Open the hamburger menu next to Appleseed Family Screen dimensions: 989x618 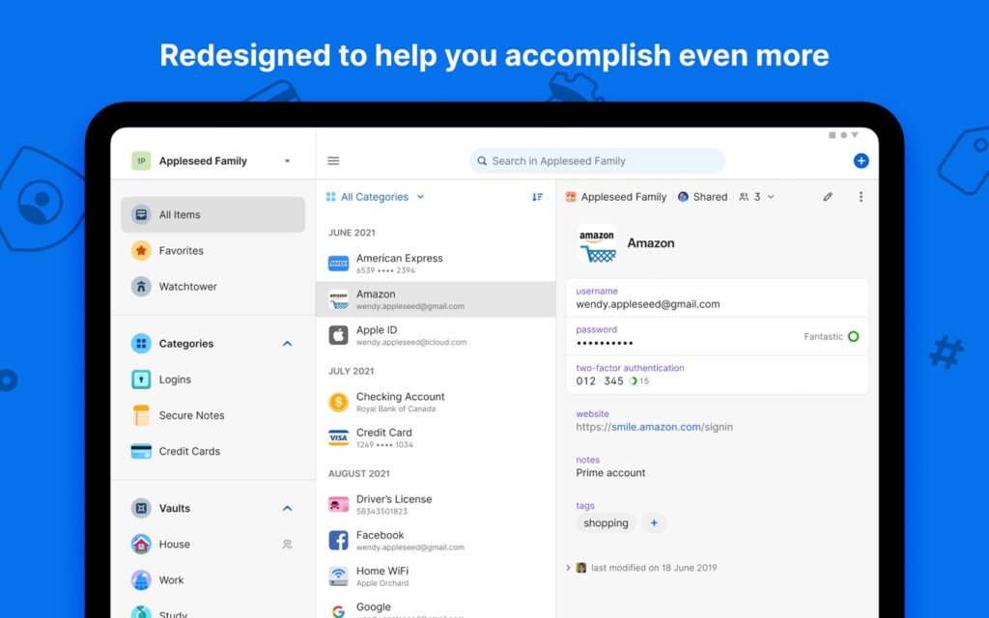coord(333,160)
